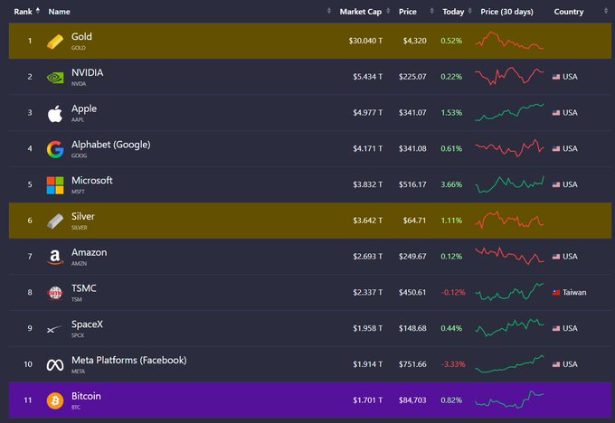Open the SpaceX company link
This screenshot has height=423, width=615.
87,324
